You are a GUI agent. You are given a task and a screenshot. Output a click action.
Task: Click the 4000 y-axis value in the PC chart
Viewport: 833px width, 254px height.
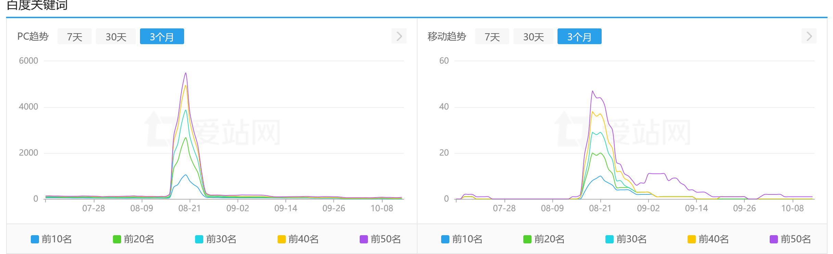point(28,107)
